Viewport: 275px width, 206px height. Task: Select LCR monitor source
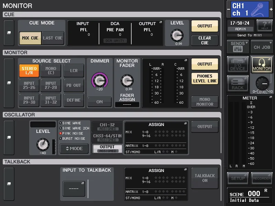pyautogui.click(x=74, y=71)
